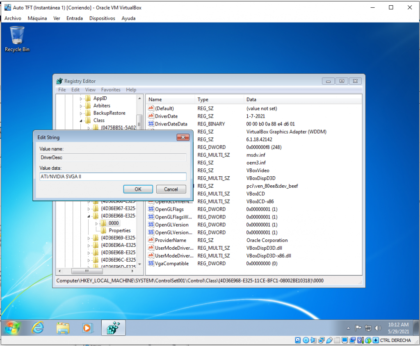Click the VirtualBox network adapters status icon
This screenshot has height=346, width=420.
tap(322, 340)
